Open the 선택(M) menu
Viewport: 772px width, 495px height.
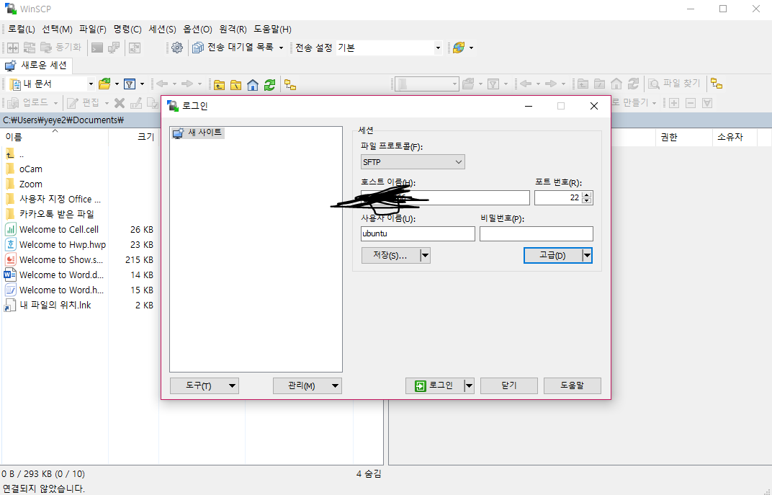[57, 30]
